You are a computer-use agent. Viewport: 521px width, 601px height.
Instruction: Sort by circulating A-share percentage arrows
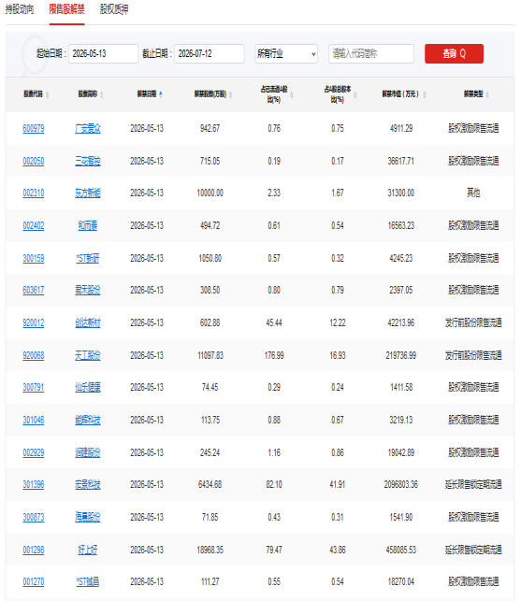point(292,94)
